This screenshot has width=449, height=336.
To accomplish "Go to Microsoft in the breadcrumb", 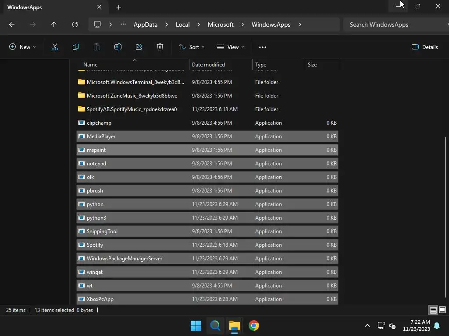I will tap(221, 24).
